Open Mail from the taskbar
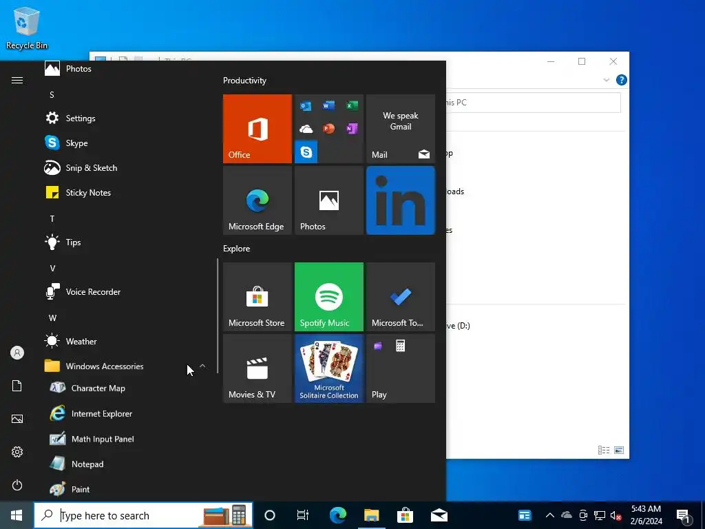Image resolution: width=705 pixels, height=529 pixels. click(x=439, y=515)
